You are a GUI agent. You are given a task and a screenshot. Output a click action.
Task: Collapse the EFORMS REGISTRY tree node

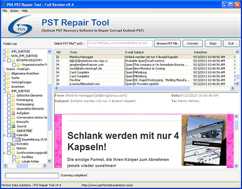pos(4,61)
